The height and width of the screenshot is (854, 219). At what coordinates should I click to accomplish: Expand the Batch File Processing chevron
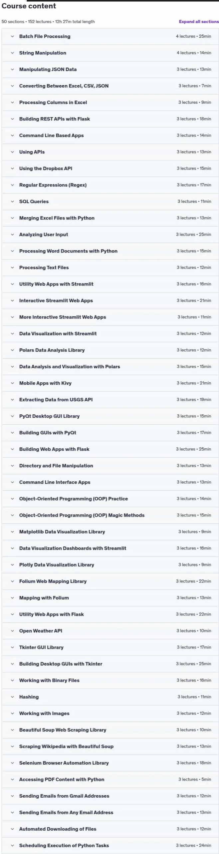[x=12, y=36]
